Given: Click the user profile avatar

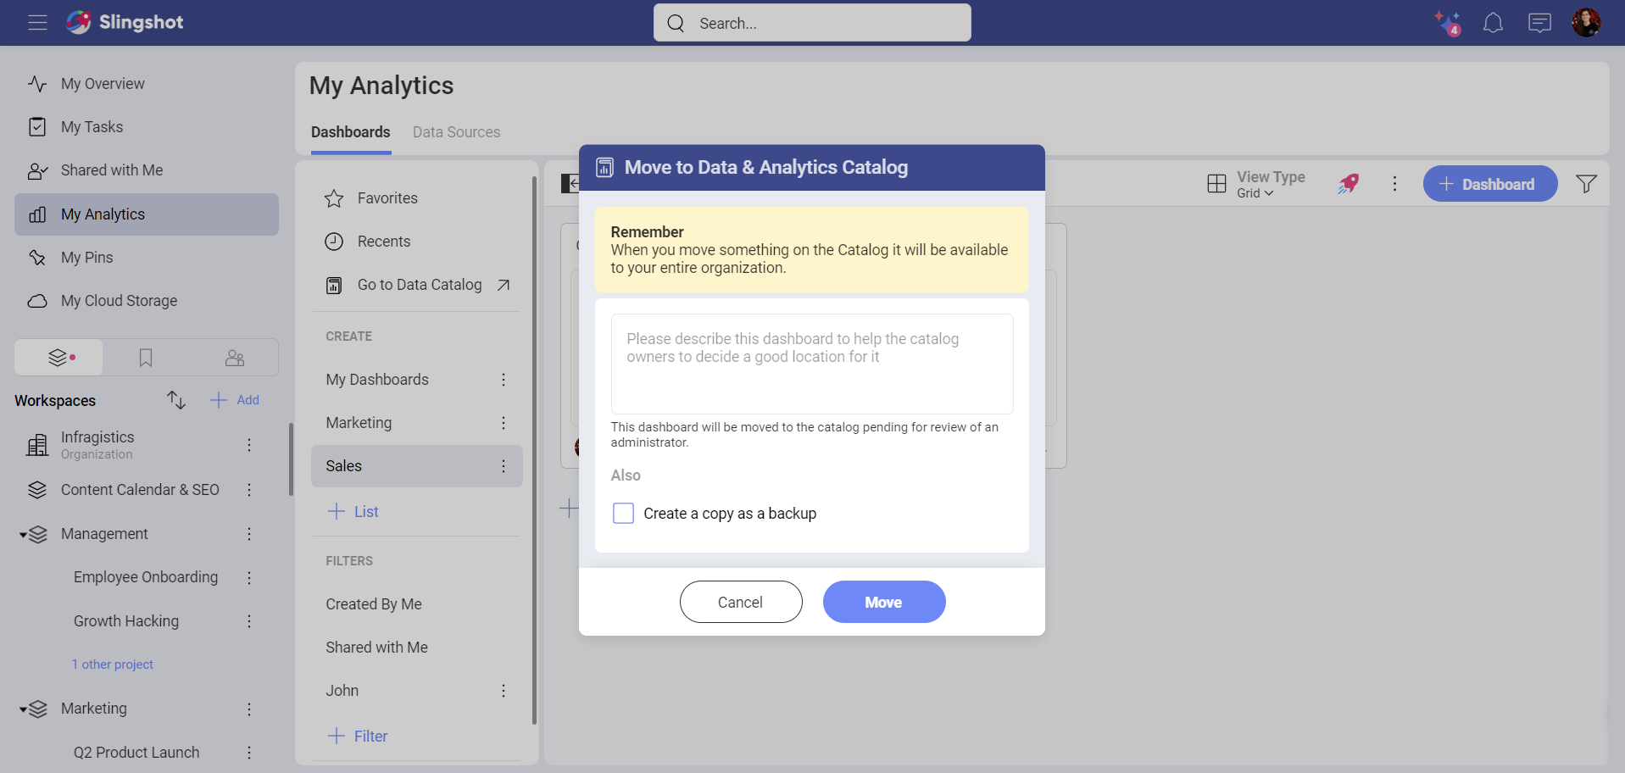Looking at the screenshot, I should coord(1585,23).
